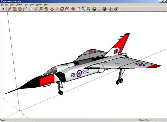Activate the Tape Measure tool

41,9
